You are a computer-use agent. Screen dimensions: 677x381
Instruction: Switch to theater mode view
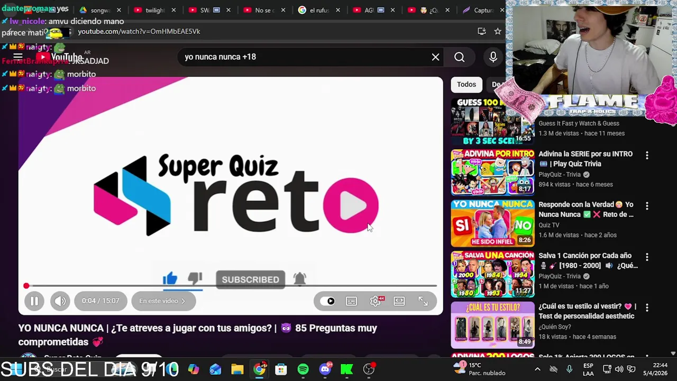coord(399,301)
